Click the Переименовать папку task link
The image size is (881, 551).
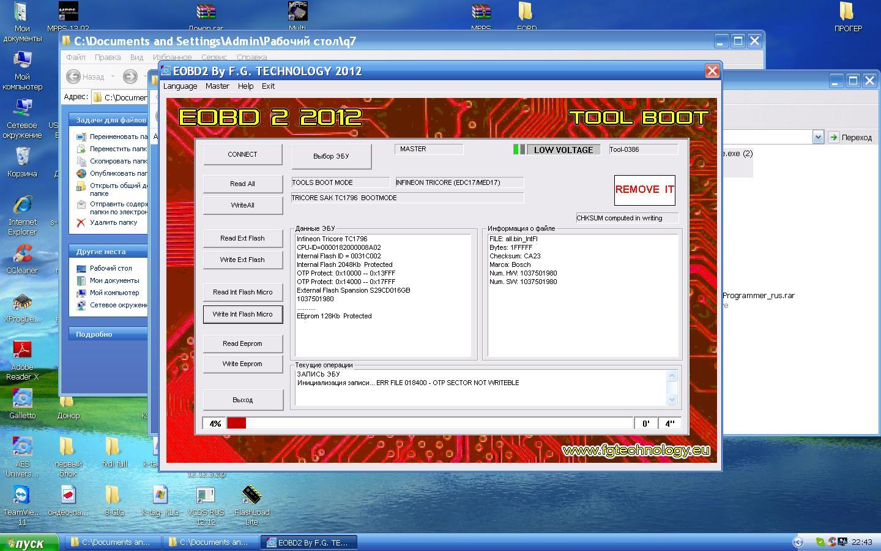[119, 137]
